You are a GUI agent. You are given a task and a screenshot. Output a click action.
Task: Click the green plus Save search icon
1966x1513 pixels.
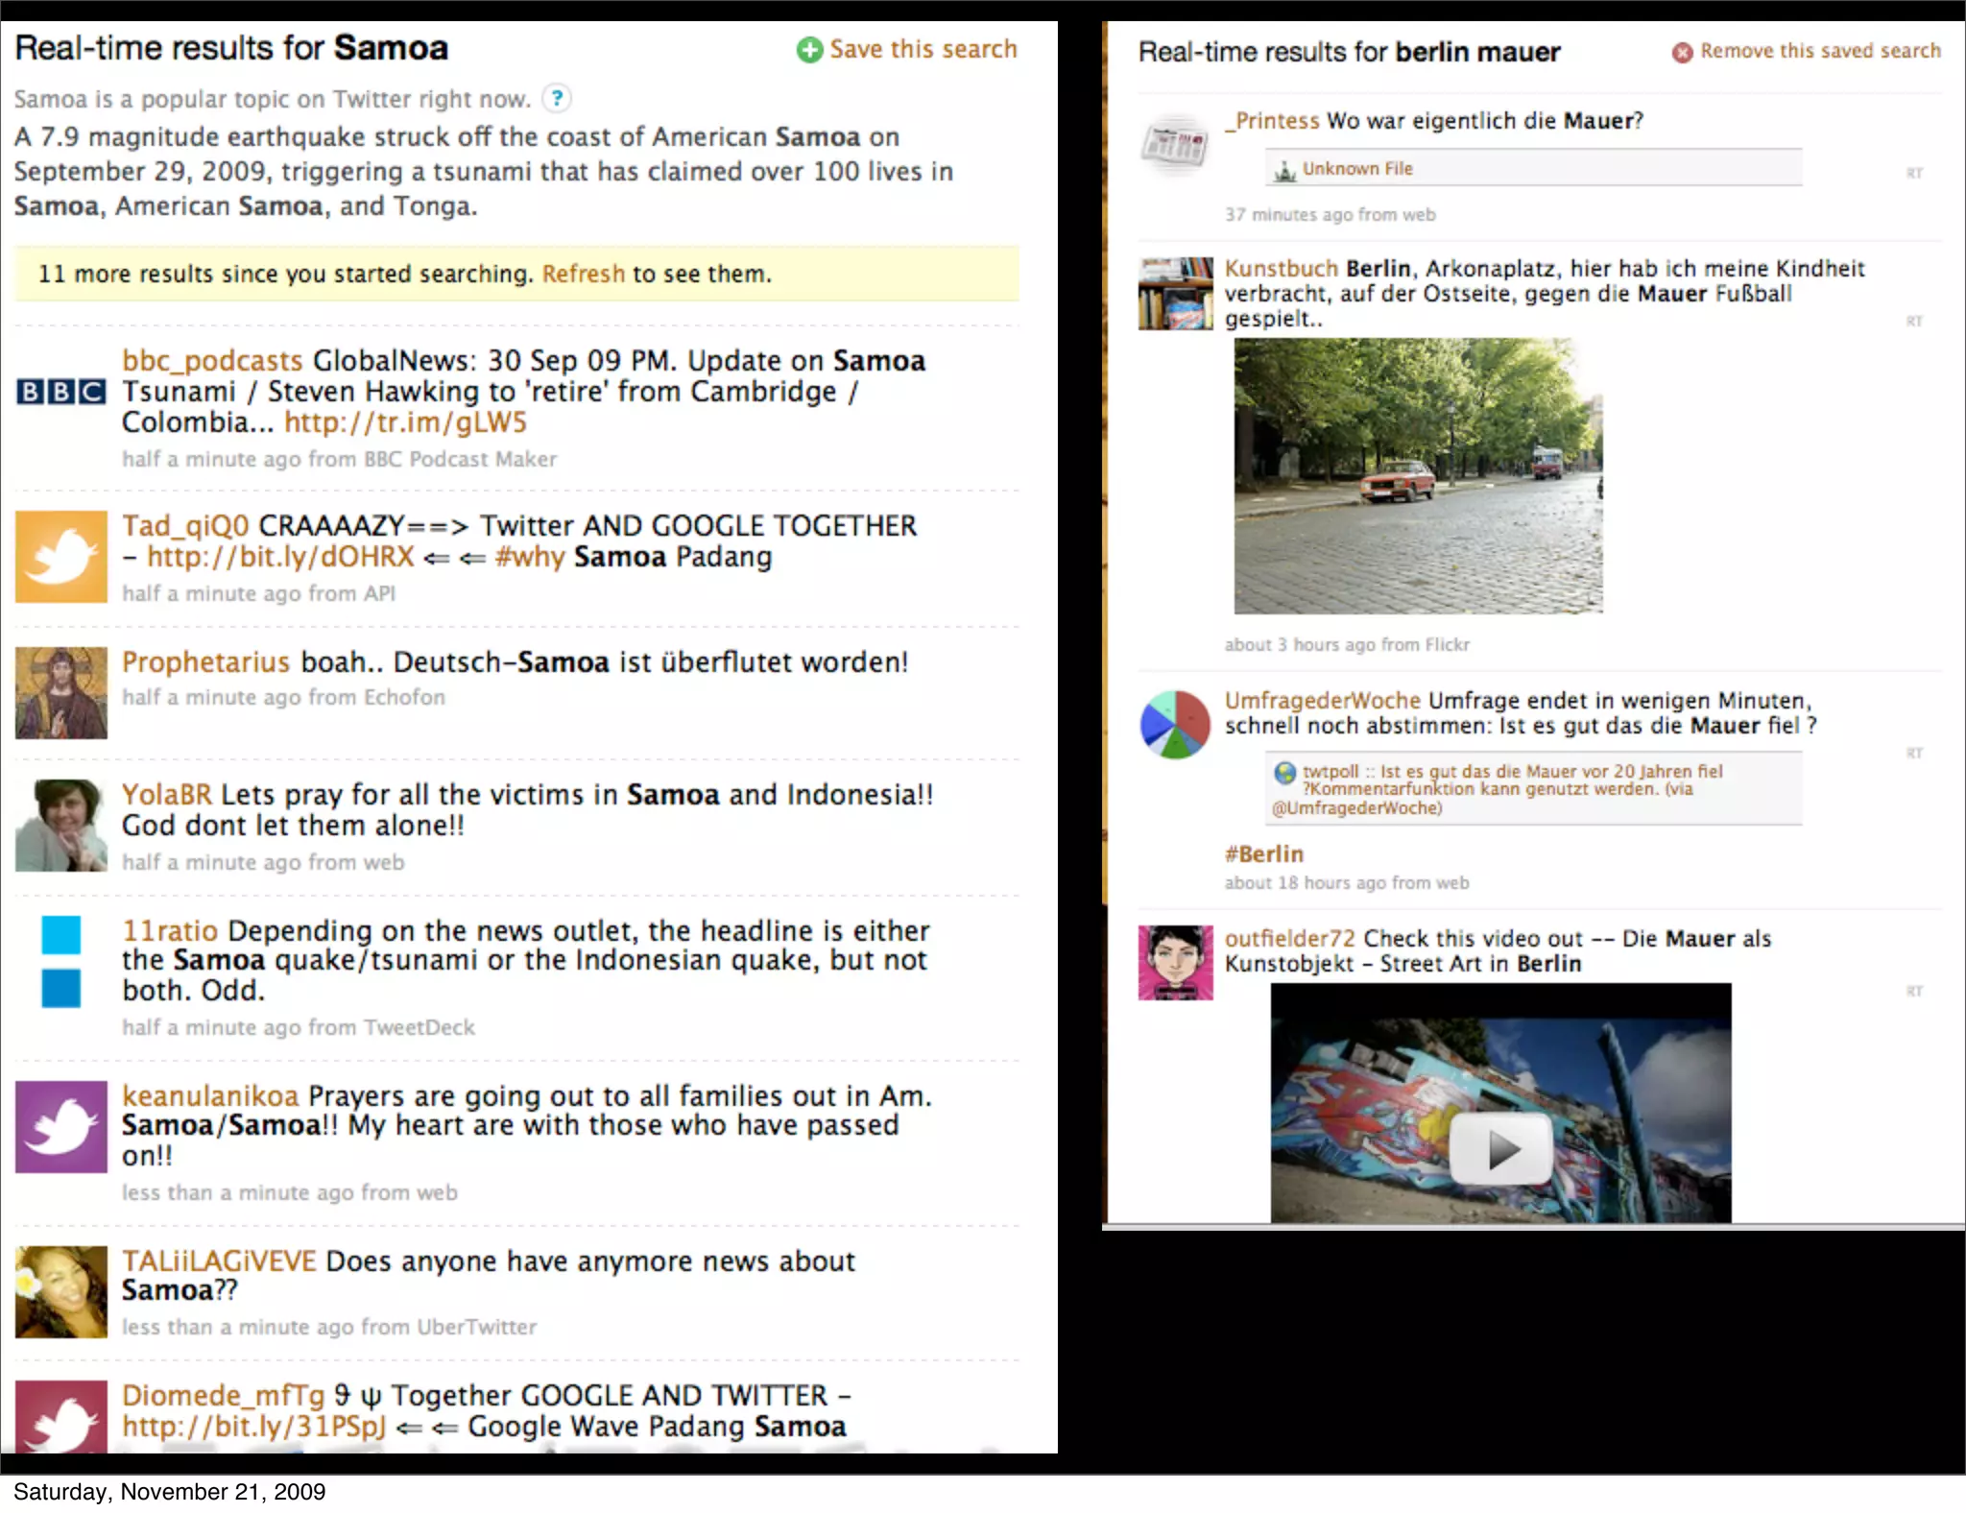tap(809, 50)
